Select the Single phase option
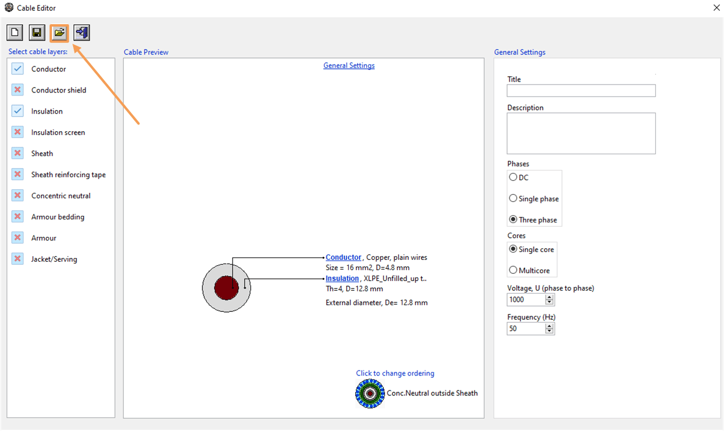The image size is (724, 431). pos(512,198)
